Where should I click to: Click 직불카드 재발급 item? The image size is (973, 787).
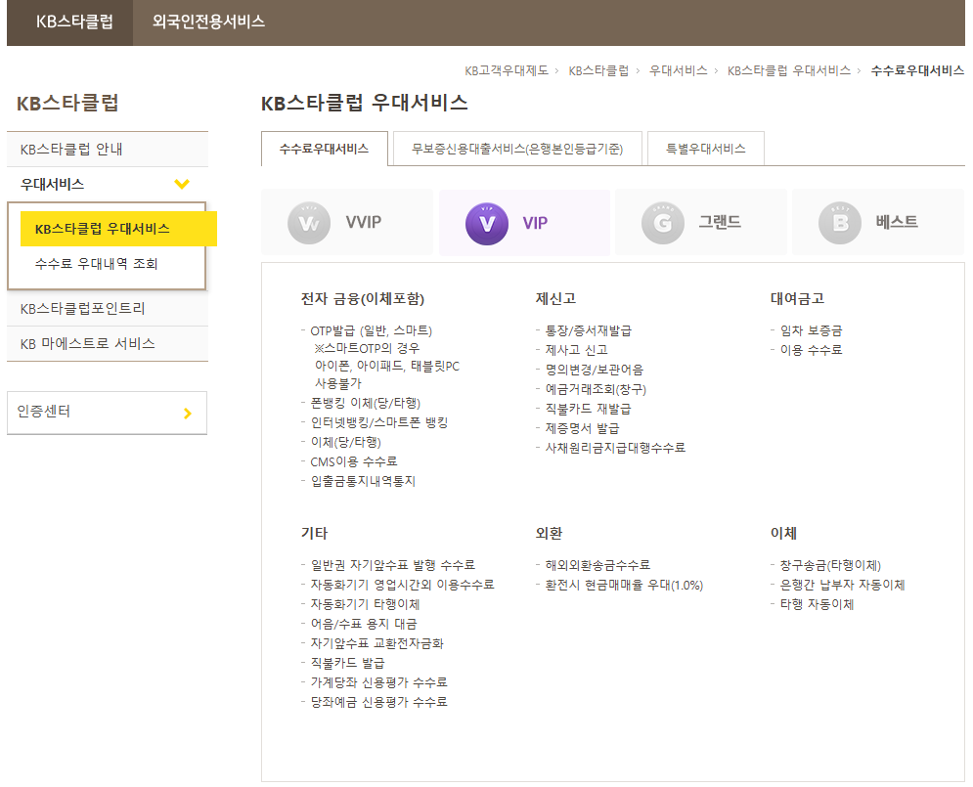pos(589,410)
